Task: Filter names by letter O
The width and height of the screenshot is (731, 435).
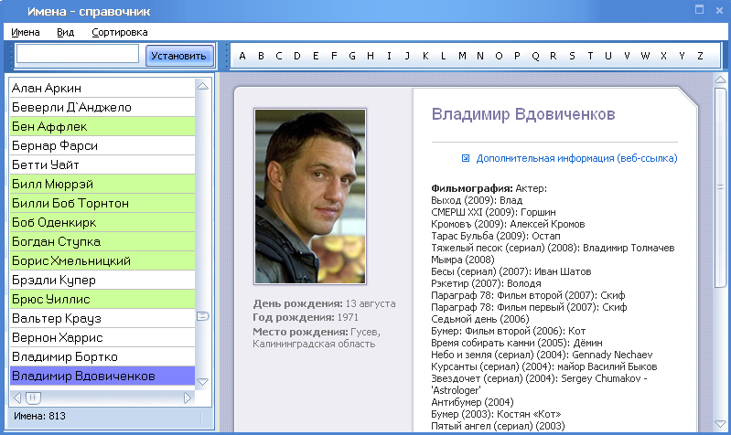Action: click(499, 56)
